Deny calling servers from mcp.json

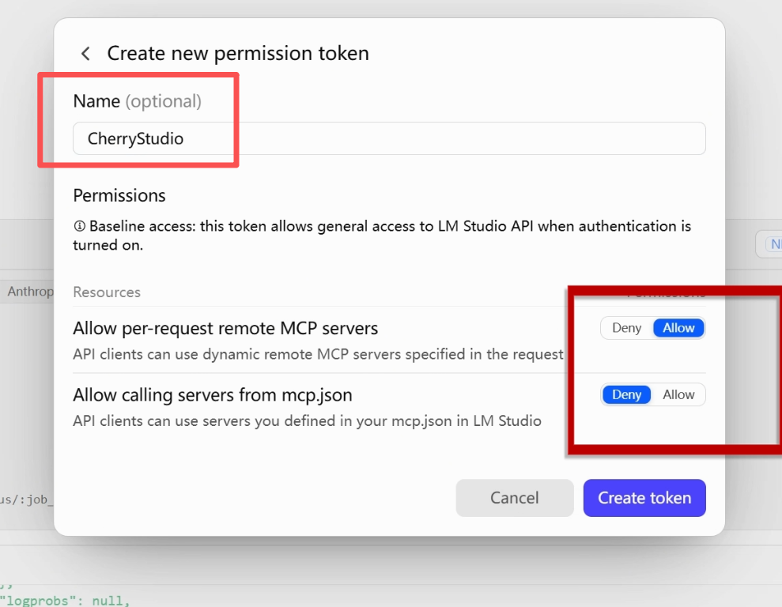point(626,394)
